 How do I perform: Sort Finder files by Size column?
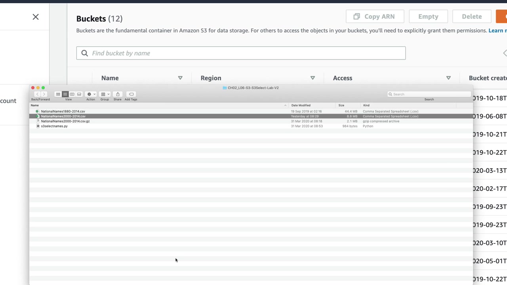(x=341, y=105)
